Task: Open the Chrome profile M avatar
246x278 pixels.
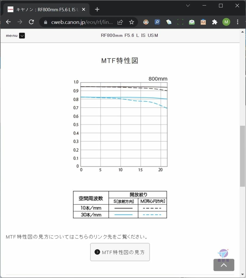Action: pos(226,22)
